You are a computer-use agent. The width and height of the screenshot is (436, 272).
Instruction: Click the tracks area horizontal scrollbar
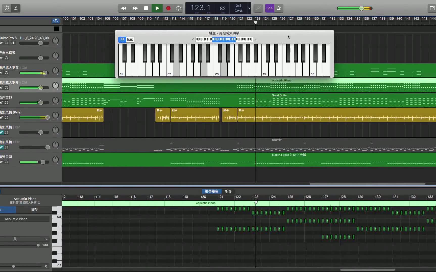point(368,184)
